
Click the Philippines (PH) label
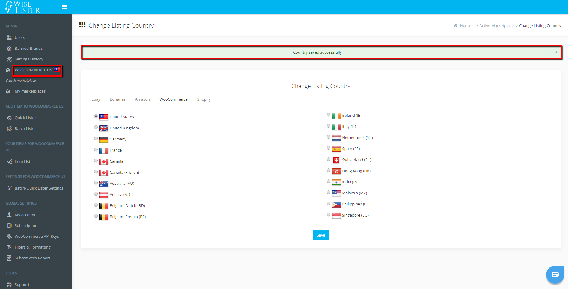point(356,204)
